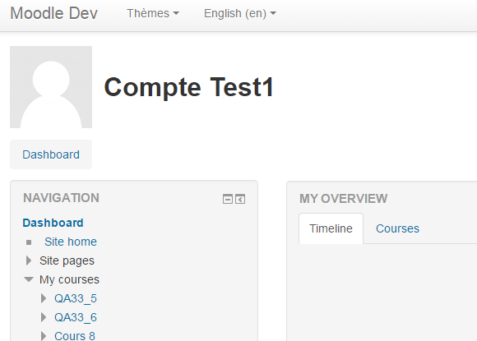Go to Dashboard in Navigation block
The image size is (477, 341).
(53, 223)
